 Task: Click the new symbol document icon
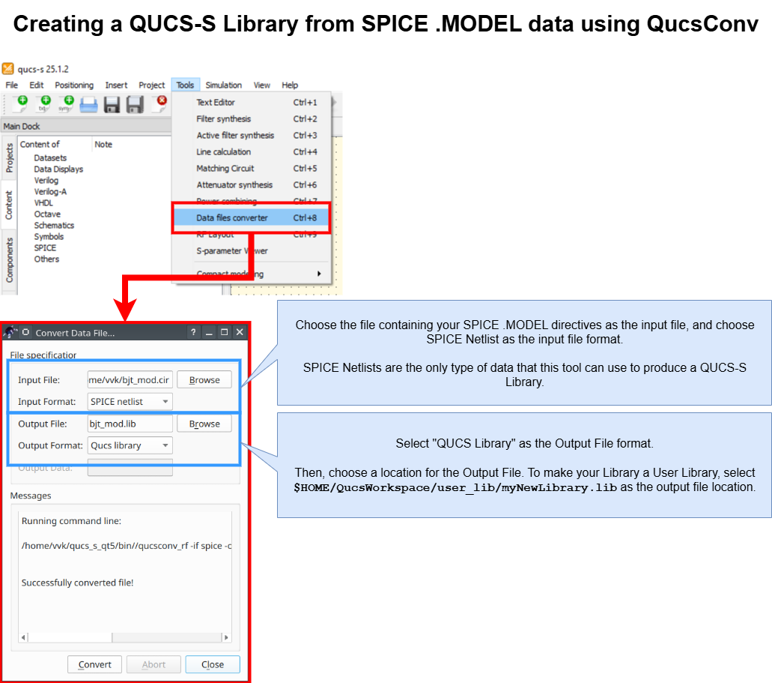(x=67, y=103)
